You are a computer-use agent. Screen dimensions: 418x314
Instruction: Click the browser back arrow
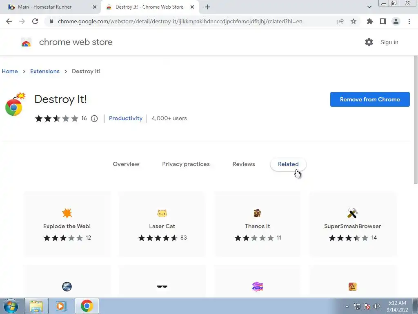[x=9, y=21]
